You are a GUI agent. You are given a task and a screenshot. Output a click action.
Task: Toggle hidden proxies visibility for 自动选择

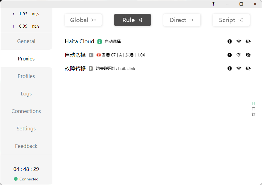pyautogui.click(x=248, y=55)
